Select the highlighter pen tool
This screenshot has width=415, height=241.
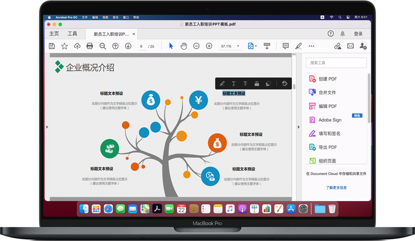pos(299,46)
